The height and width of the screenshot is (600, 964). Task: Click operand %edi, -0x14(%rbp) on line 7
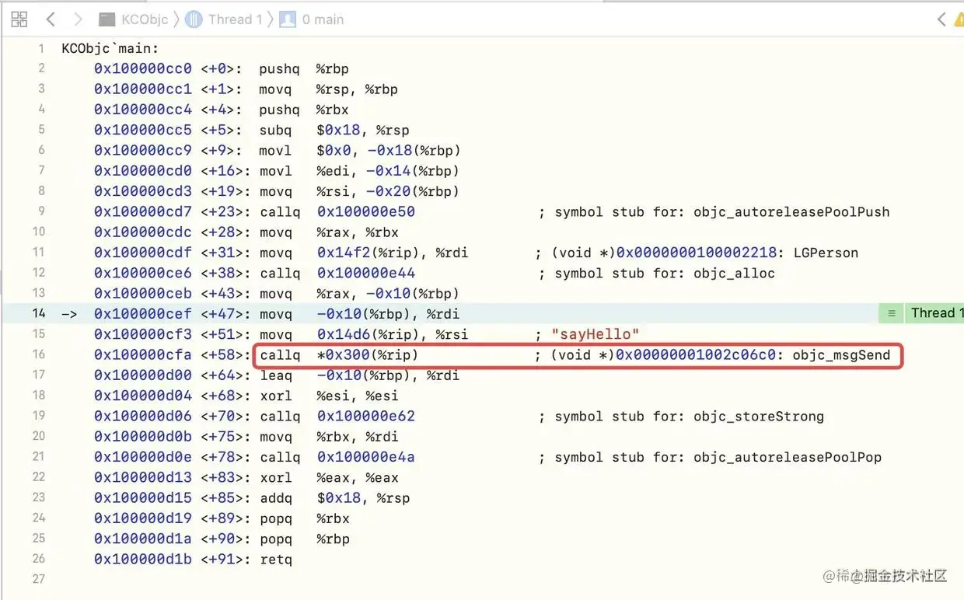coord(388,171)
